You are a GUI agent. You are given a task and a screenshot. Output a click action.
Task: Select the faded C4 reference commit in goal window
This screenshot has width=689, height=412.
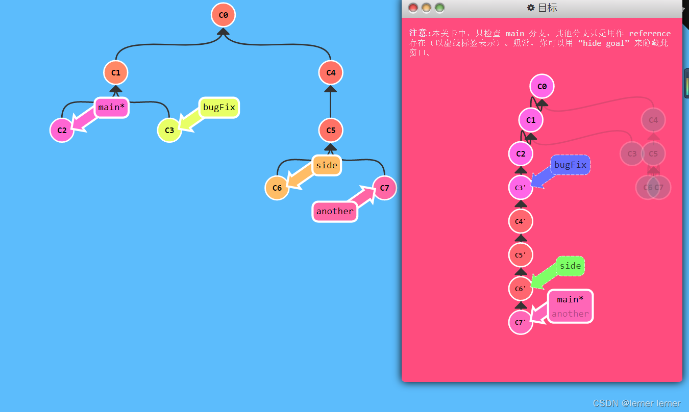(653, 120)
